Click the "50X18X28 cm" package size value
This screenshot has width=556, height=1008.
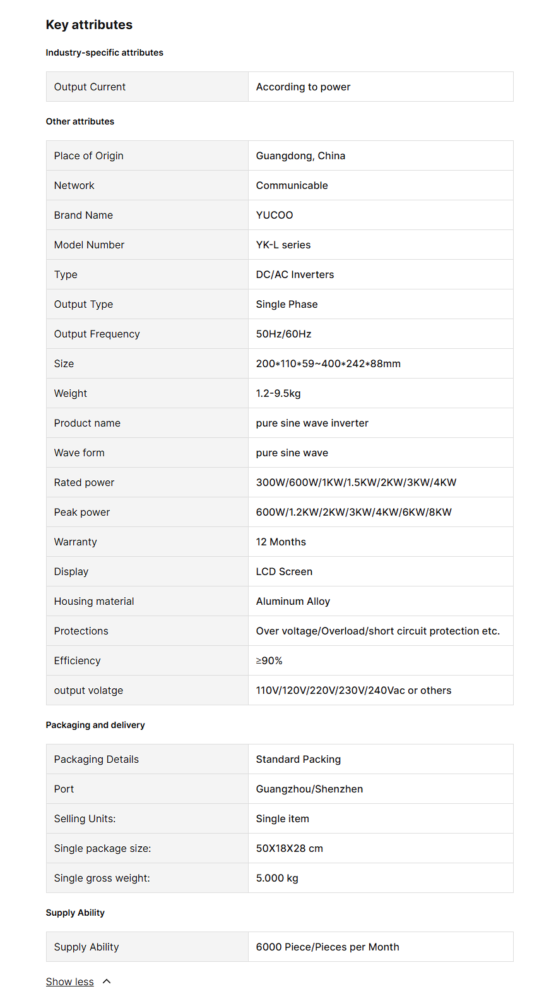pos(289,848)
